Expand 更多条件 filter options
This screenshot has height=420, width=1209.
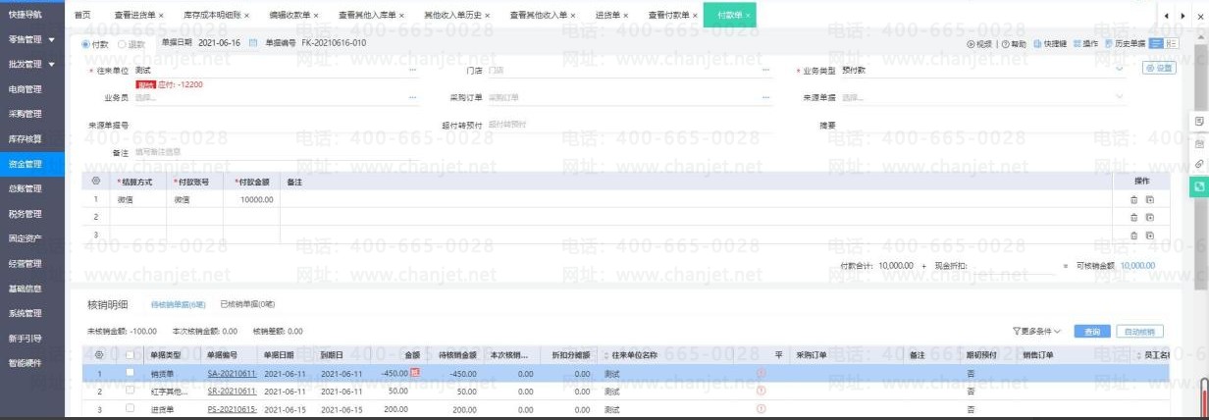1036,331
